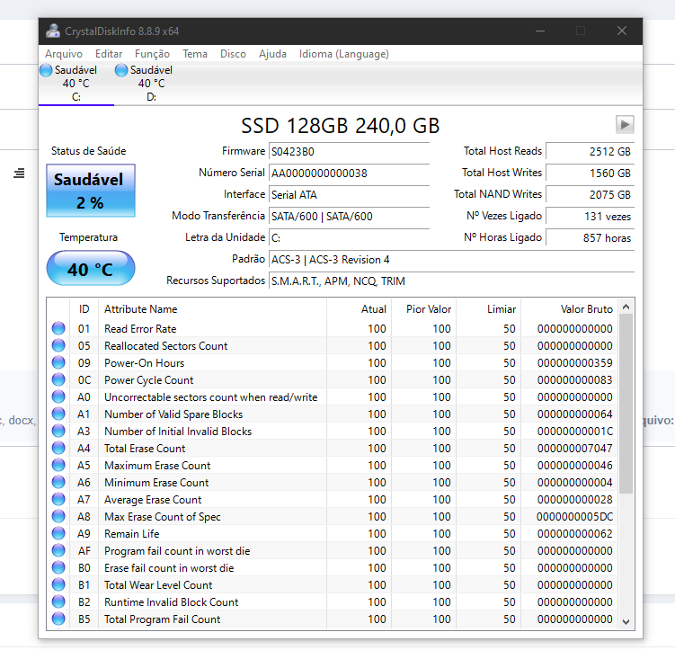675x668 pixels.
Task: Open the Editar menu
Action: pos(109,54)
